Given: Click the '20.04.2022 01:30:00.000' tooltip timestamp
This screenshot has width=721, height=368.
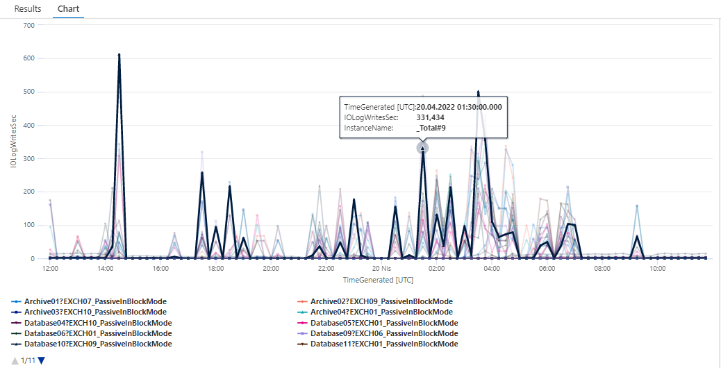Looking at the screenshot, I should (459, 107).
